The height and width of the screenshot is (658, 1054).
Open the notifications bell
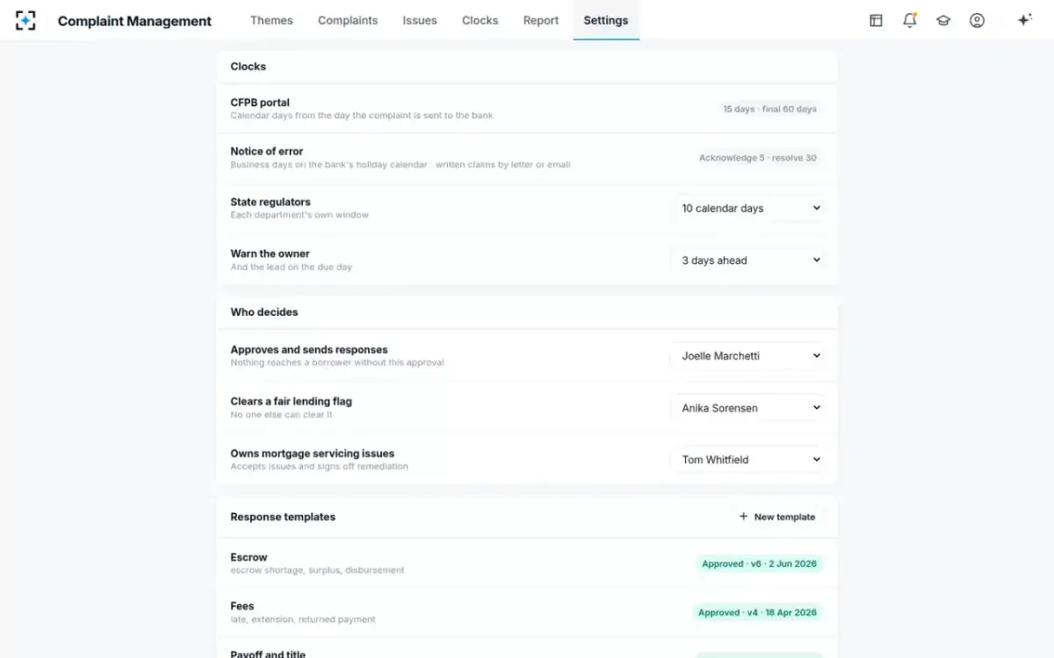(910, 20)
